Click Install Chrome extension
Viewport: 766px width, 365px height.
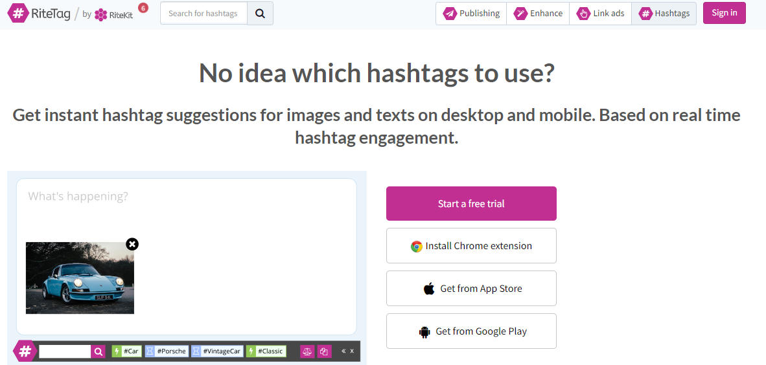tap(471, 246)
